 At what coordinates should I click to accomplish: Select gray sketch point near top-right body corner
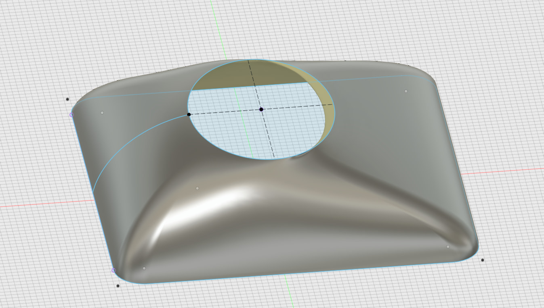tap(406, 91)
